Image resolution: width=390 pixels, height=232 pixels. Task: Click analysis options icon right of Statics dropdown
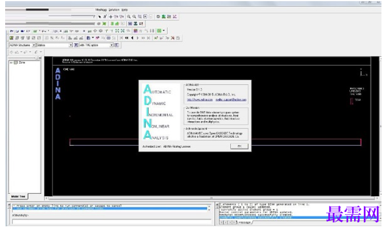[x=76, y=45]
